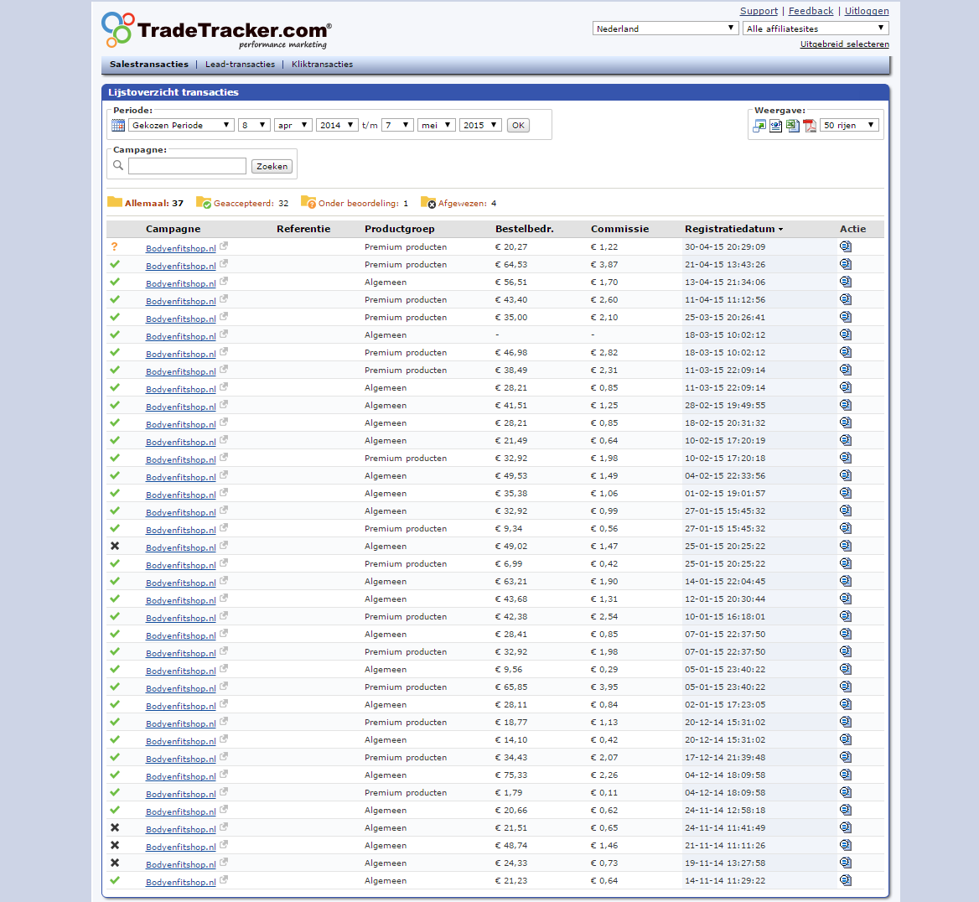This screenshot has width=979, height=902.
Task: Open the action icon for the 21-04-15 13:43:26 transaction
Action: click(x=846, y=264)
